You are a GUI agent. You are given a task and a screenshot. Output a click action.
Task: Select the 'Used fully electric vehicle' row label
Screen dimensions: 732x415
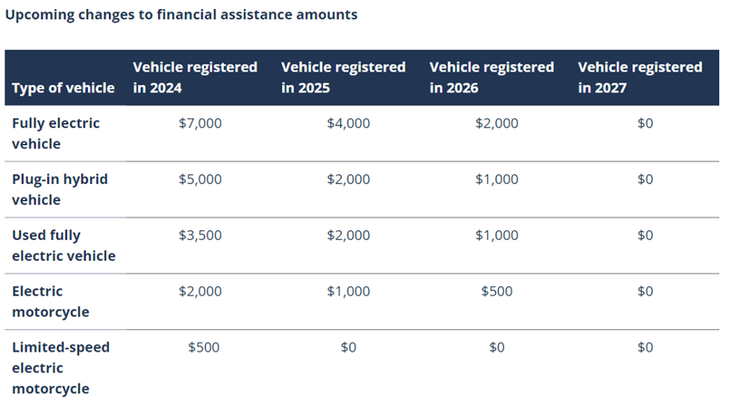coord(63,246)
